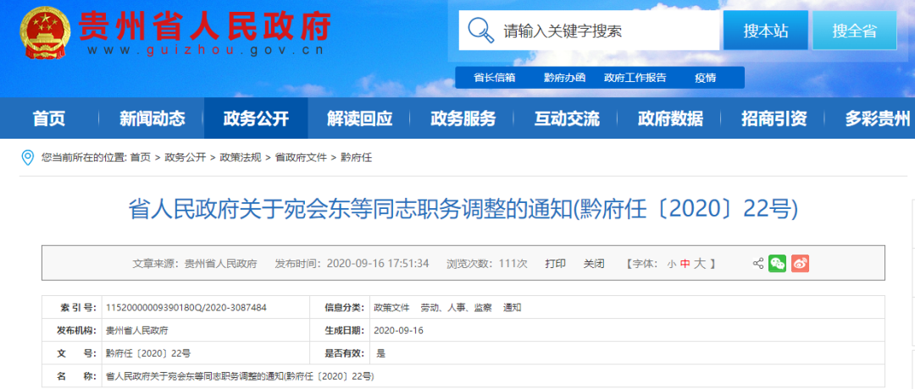Click the 文章来源 value 贵州省人民政府
The width and height of the screenshot is (915, 389).
(220, 263)
